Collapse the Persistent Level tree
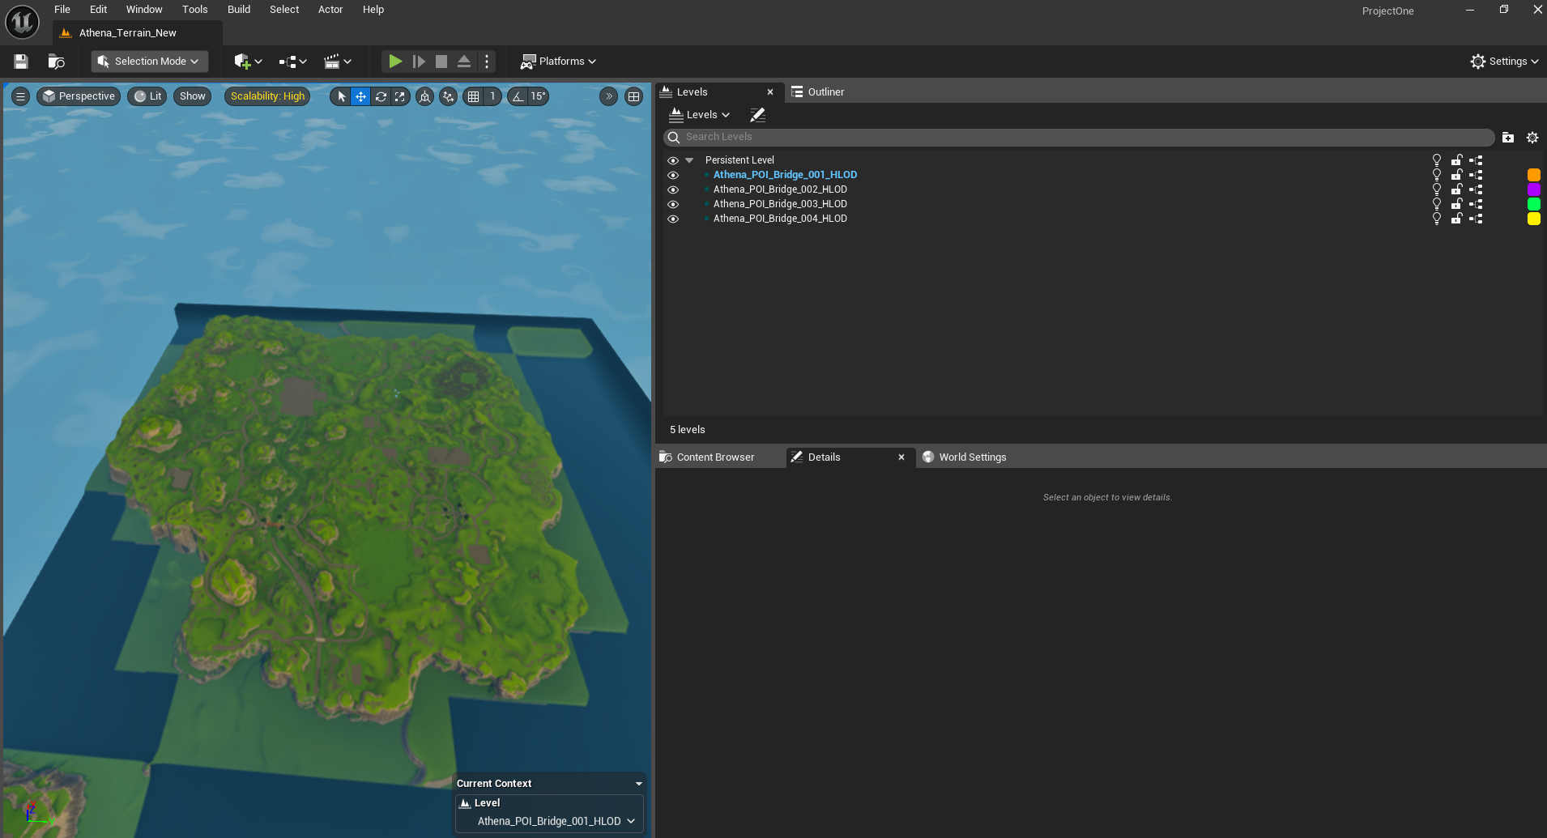The image size is (1547, 838). pyautogui.click(x=689, y=160)
